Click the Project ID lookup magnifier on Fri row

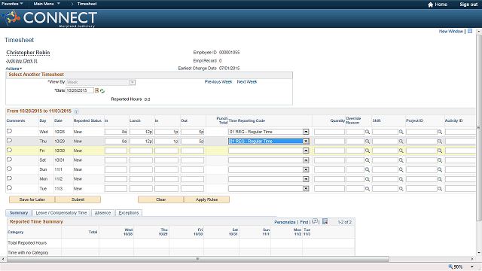(440, 151)
